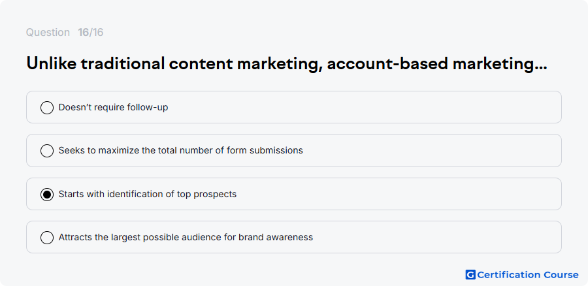Click the "Doesn't require follow-up" answer text
588x286 pixels.
[113, 107]
